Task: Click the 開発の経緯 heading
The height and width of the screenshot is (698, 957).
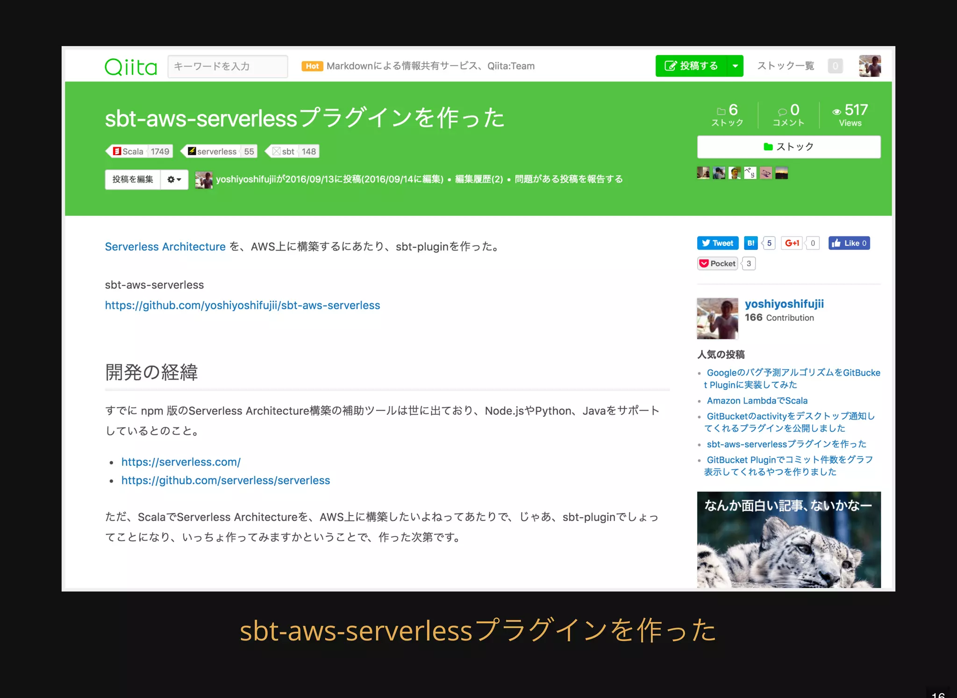Action: pos(151,372)
